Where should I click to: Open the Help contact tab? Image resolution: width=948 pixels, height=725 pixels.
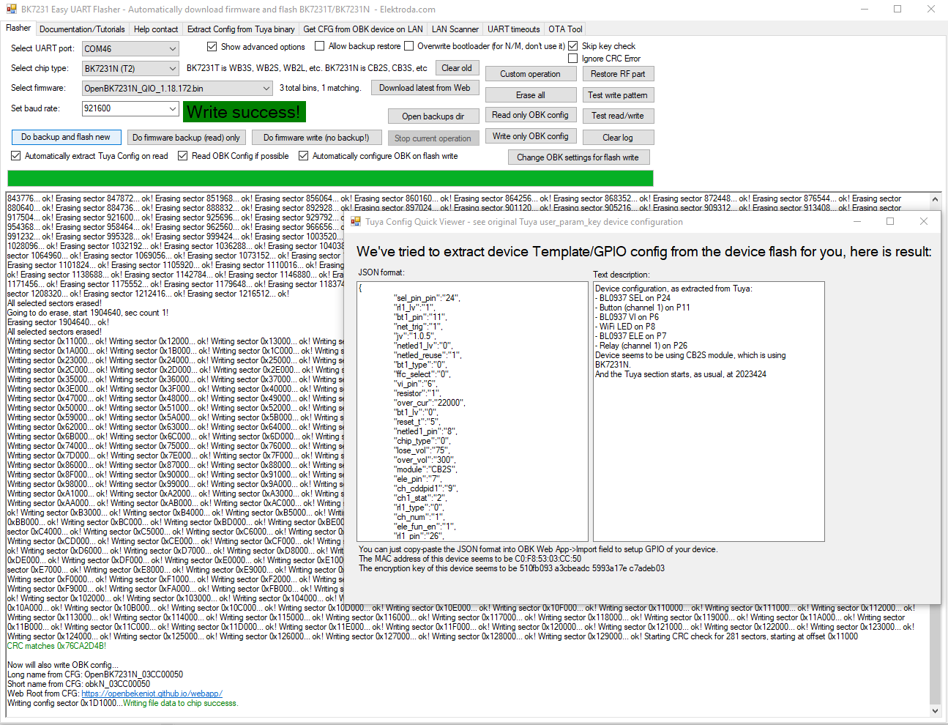pos(156,29)
